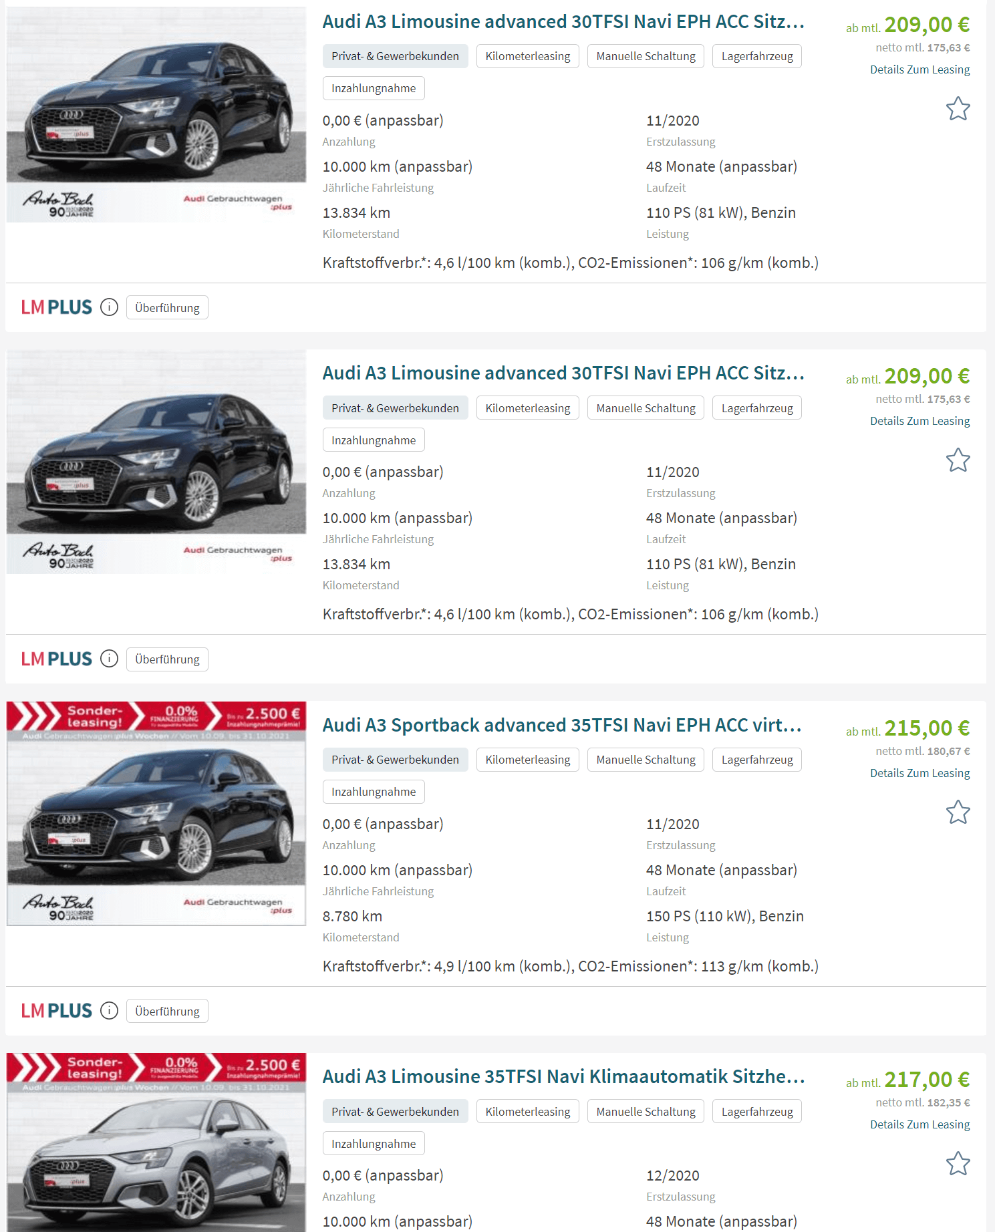Select Manuelle Schaltung tag in Sportback listing
Viewport: 995px width, 1232px height.
pyautogui.click(x=646, y=760)
